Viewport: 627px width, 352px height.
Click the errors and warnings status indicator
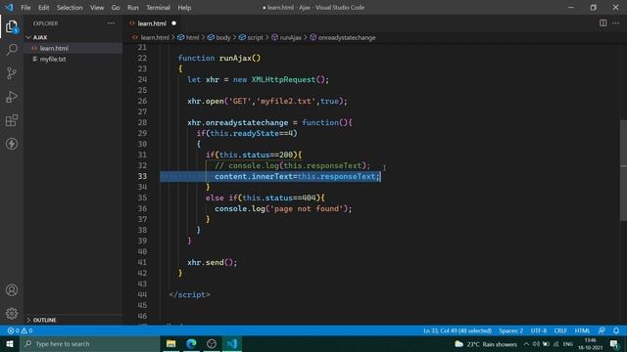[x=20, y=330]
